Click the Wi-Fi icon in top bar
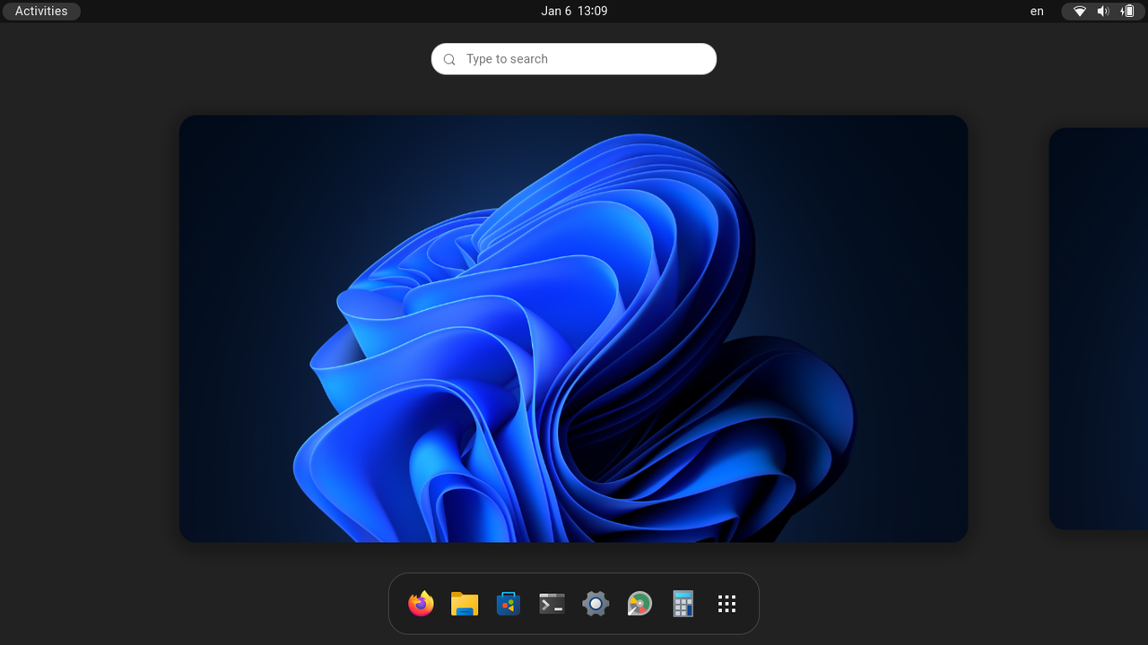This screenshot has width=1148, height=645. tap(1080, 12)
